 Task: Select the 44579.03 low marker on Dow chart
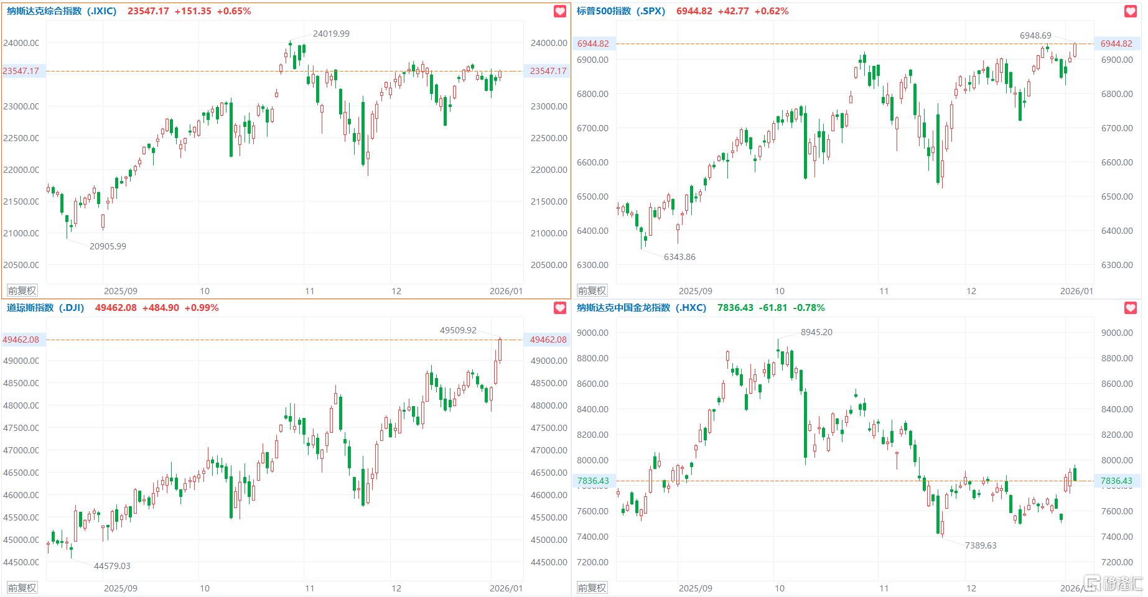[112, 566]
